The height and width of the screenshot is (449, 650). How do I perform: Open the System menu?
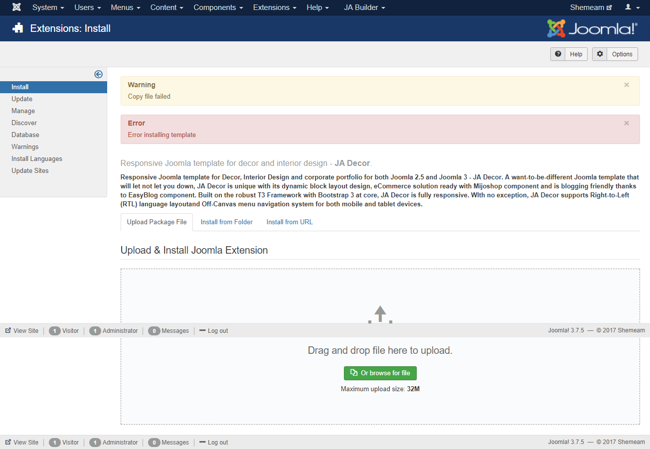tap(48, 7)
